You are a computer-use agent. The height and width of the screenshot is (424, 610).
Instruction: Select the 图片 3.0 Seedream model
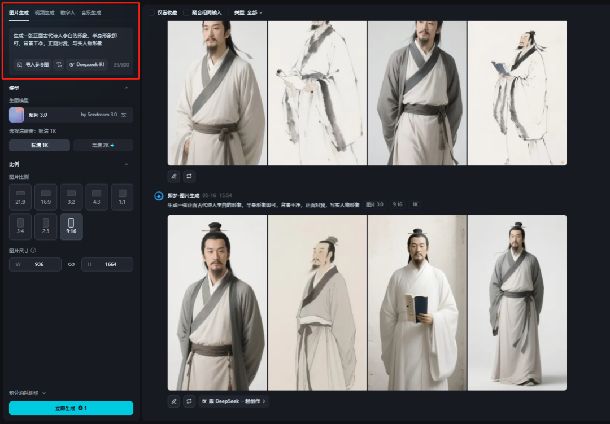71,115
